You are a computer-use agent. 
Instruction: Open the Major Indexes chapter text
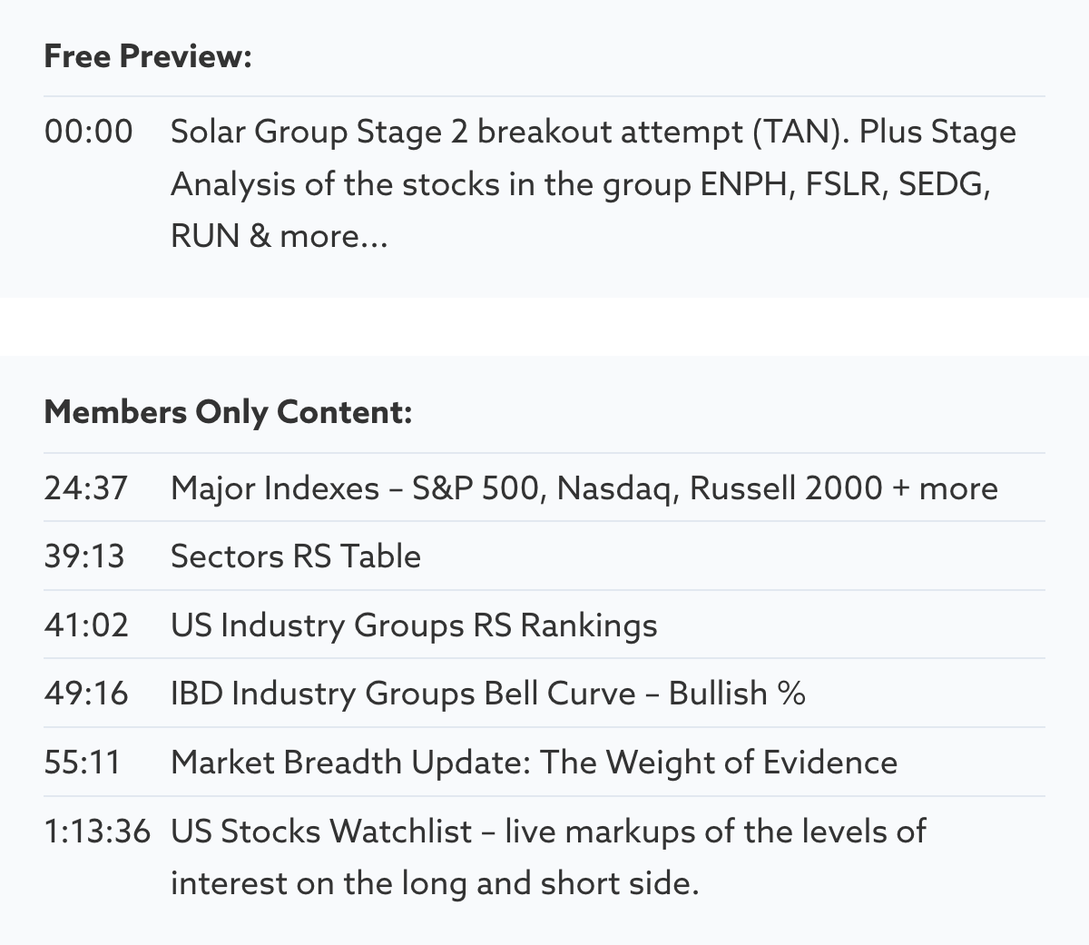(584, 488)
